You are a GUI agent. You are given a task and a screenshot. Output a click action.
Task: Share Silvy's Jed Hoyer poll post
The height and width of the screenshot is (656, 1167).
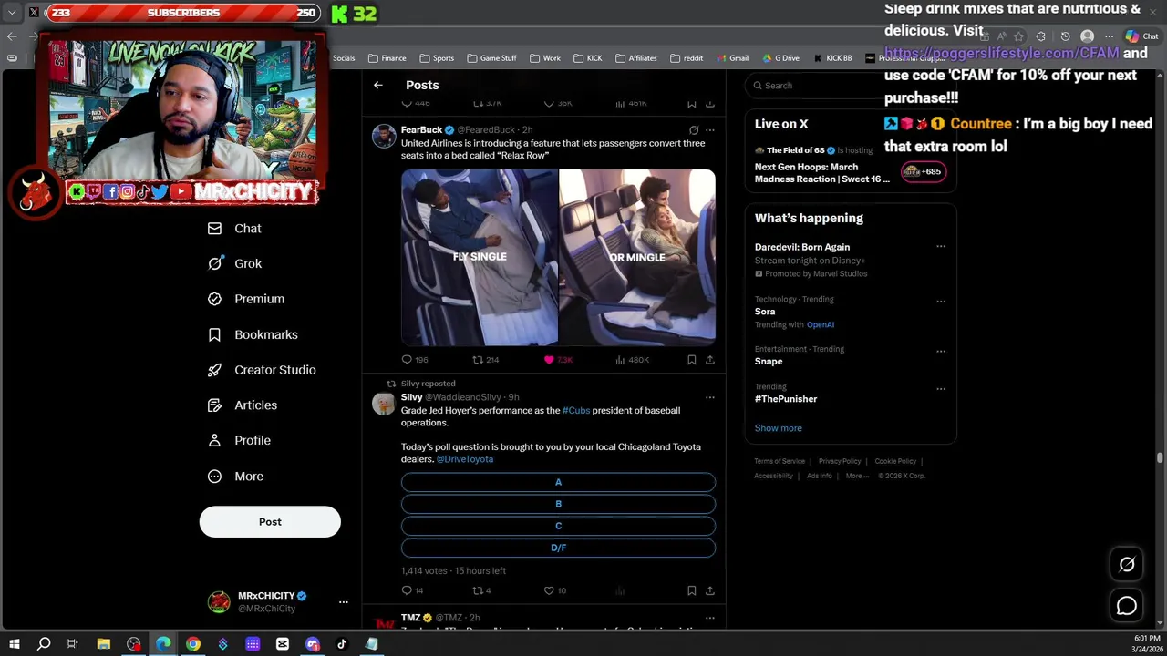[x=710, y=590]
